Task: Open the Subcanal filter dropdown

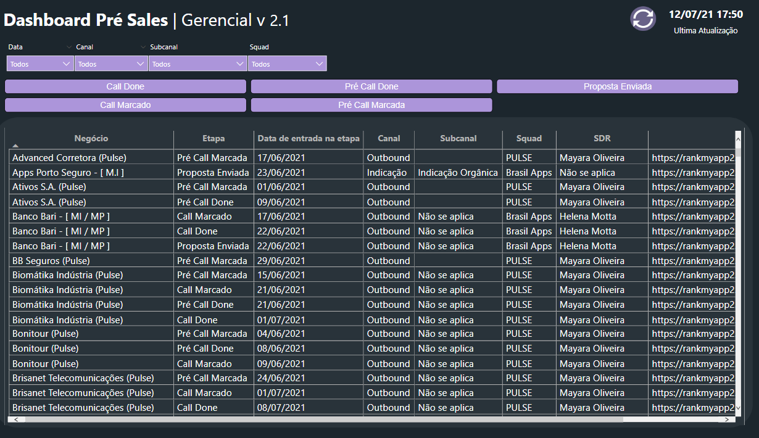Action: 197,64
